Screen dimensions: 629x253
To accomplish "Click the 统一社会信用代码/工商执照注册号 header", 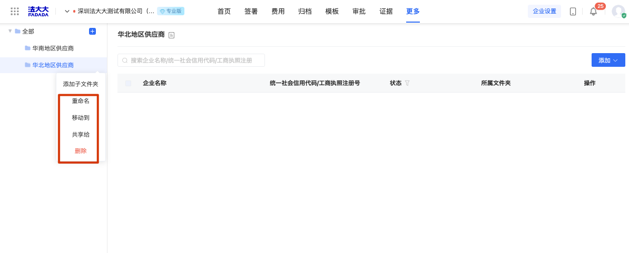I will [x=315, y=83].
